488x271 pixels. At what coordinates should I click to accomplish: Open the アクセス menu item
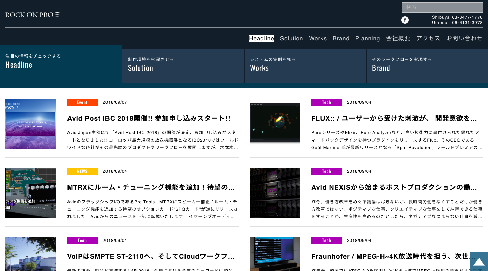coord(428,38)
